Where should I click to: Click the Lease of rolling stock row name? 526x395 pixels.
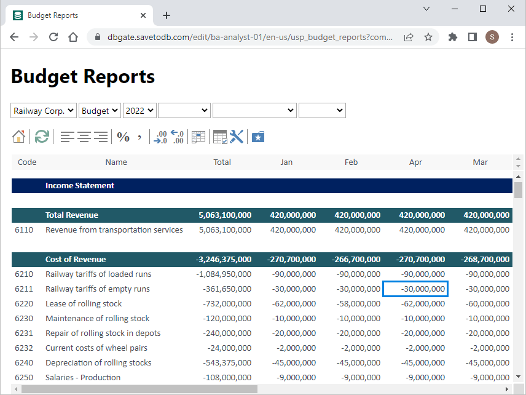point(84,304)
